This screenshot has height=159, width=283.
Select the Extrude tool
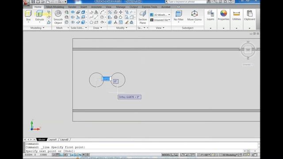39,16
